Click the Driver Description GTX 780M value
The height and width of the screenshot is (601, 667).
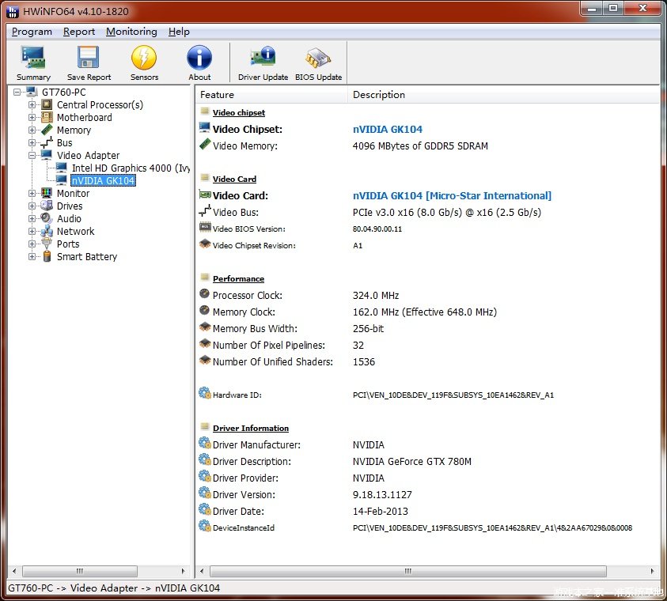click(x=411, y=462)
